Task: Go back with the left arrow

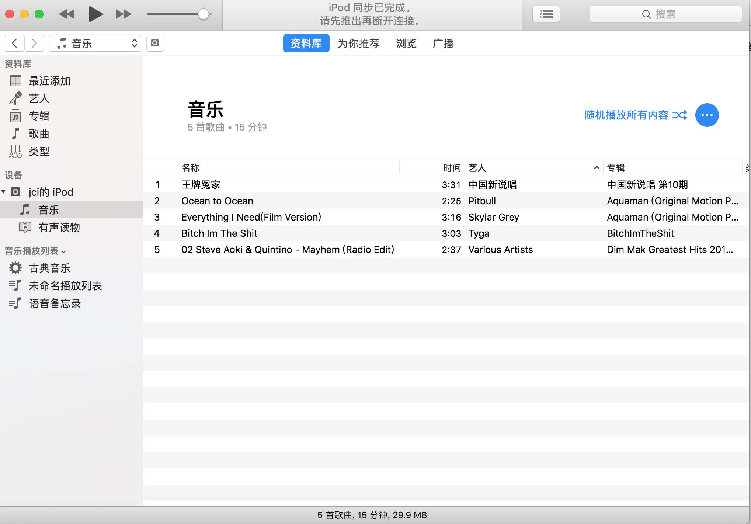Action: click(x=14, y=43)
